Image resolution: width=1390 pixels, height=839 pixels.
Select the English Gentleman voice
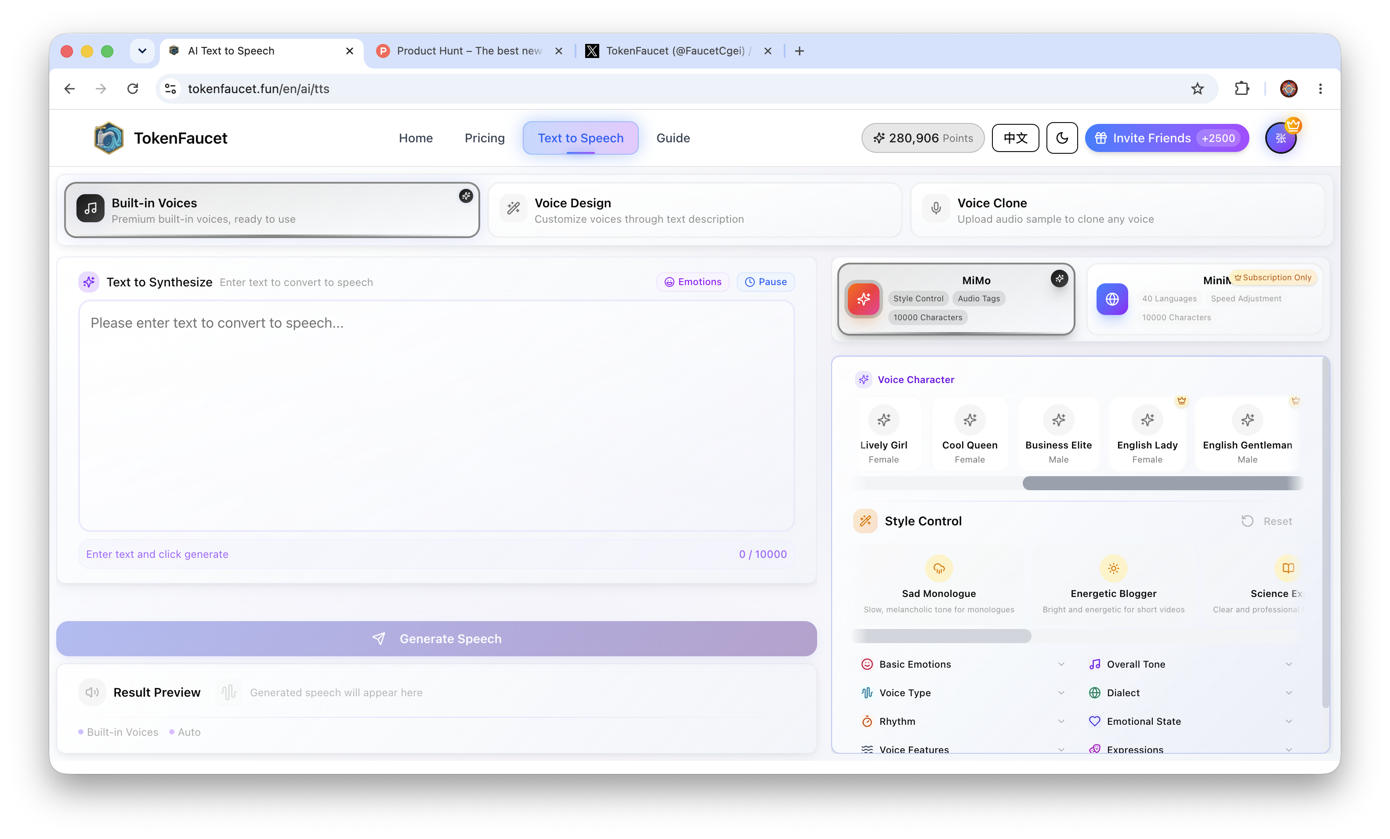pyautogui.click(x=1247, y=434)
